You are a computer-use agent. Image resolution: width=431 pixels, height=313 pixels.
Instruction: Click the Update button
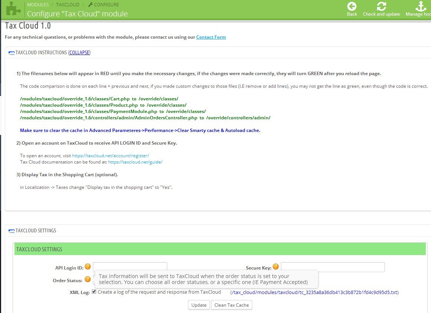pos(199,305)
